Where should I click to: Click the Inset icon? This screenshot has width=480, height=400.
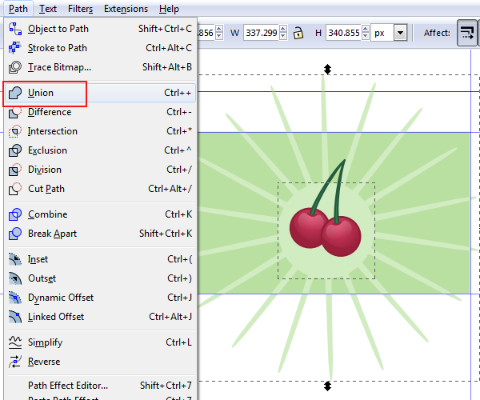15,259
